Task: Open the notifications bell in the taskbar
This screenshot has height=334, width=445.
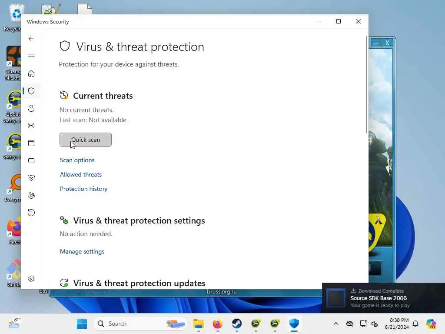Action: (x=415, y=324)
